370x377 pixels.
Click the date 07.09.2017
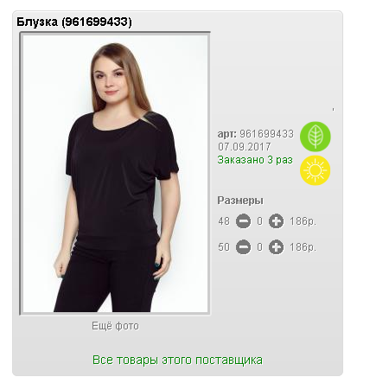point(245,147)
